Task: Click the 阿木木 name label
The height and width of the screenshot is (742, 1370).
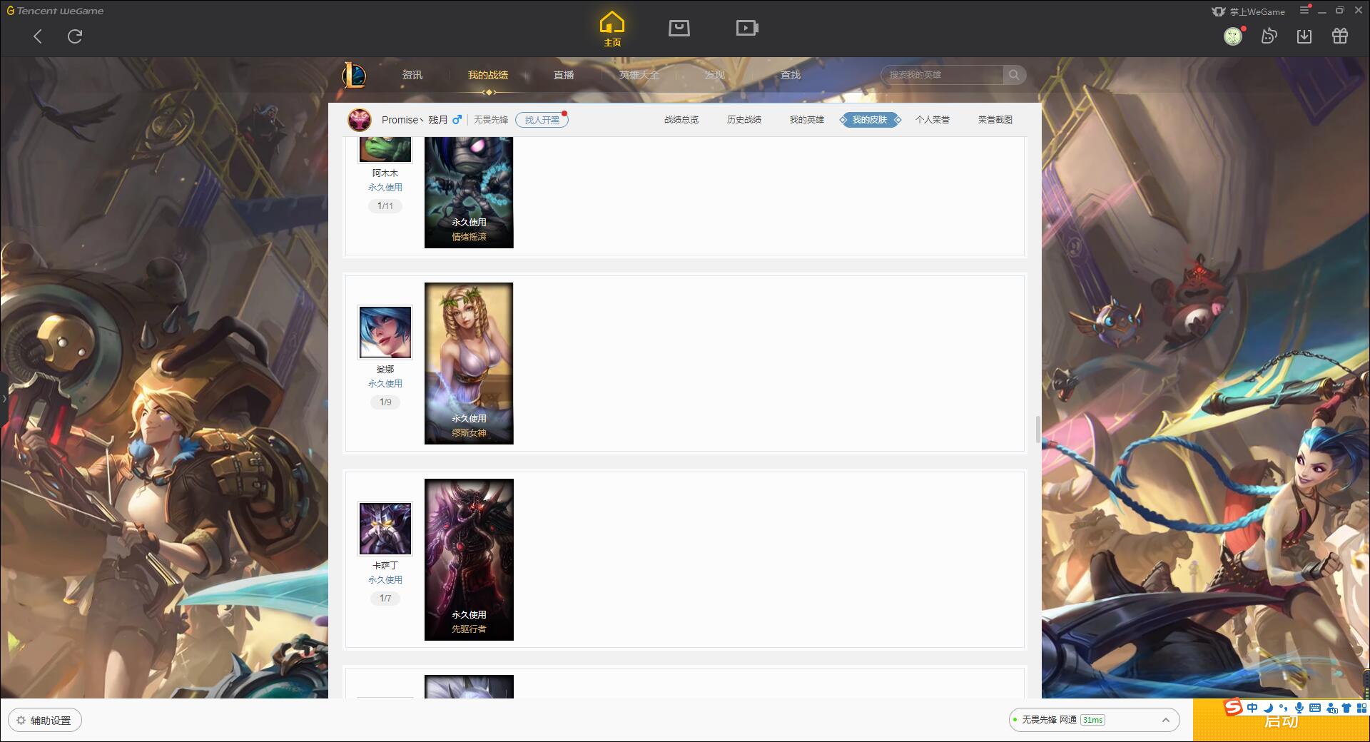Action: [385, 173]
